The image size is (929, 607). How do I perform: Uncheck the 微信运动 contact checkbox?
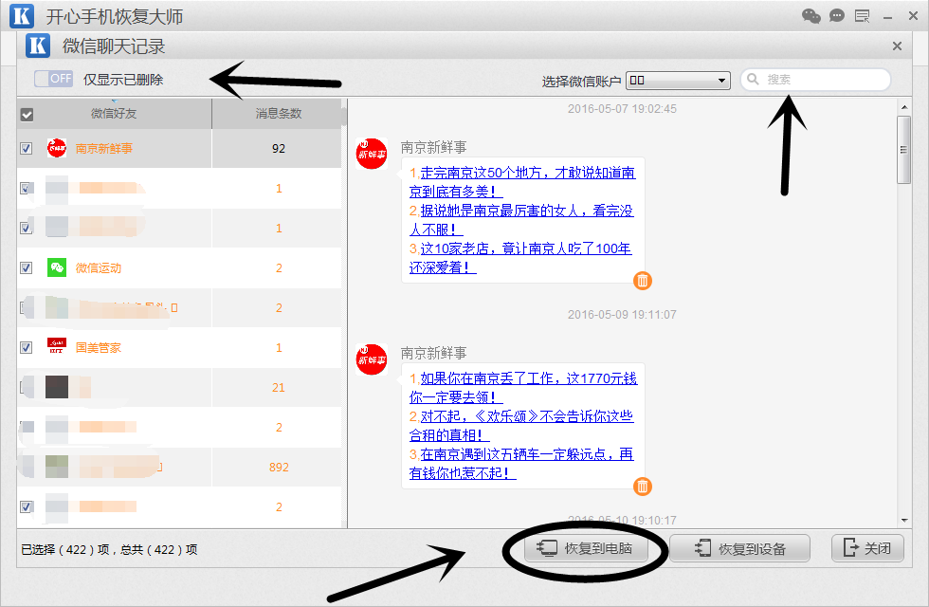(x=24, y=267)
